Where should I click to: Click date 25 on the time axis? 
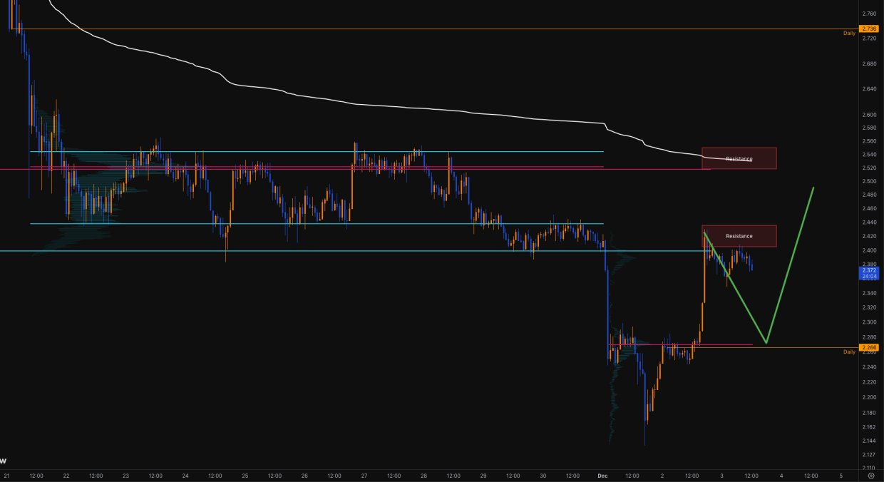[x=245, y=475]
